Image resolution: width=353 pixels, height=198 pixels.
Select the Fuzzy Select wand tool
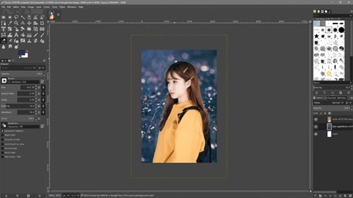[23, 17]
